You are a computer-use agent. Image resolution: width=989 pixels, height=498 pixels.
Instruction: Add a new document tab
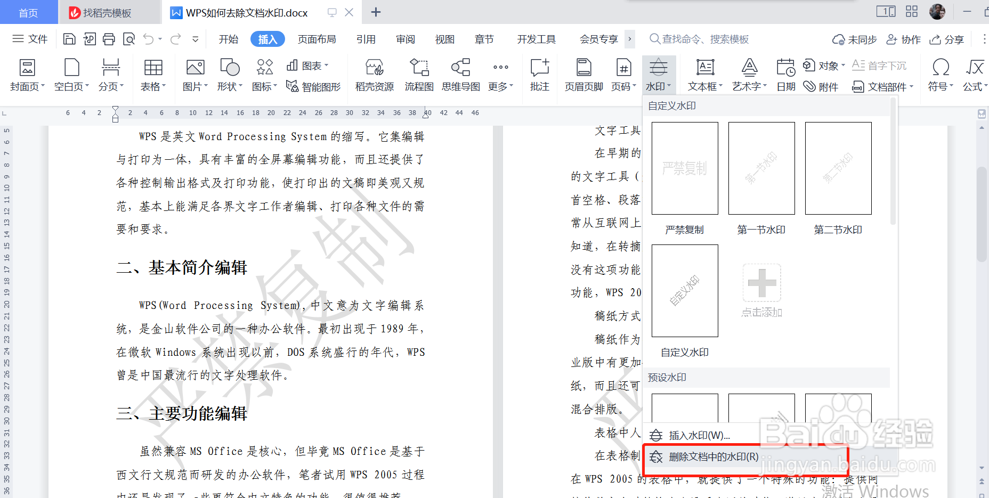click(x=376, y=12)
